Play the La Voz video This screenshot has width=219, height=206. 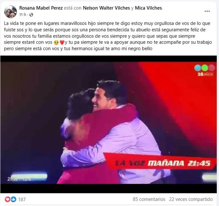click(x=109, y=124)
